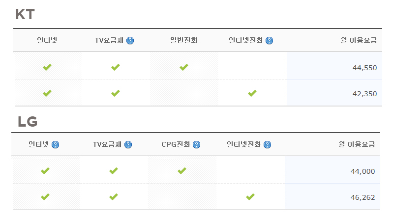Select the LG 46,262 monthly fee
393x216 pixels.
pos(363,197)
